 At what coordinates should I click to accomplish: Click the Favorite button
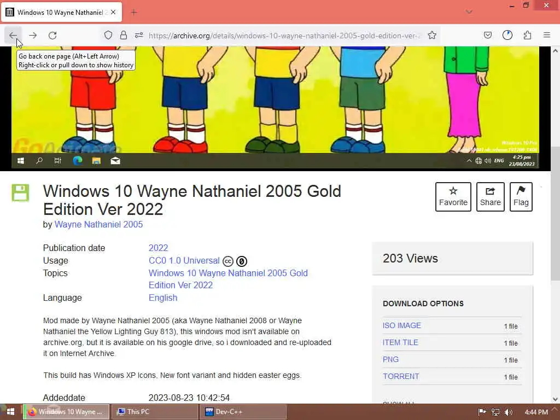click(453, 197)
